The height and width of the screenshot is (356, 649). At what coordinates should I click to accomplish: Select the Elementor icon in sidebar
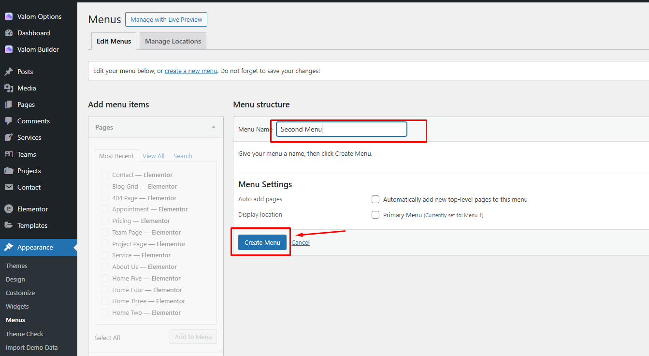(x=9, y=209)
